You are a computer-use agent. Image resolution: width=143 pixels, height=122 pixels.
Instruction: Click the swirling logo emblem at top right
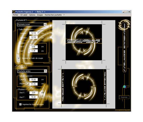coord(124,24)
